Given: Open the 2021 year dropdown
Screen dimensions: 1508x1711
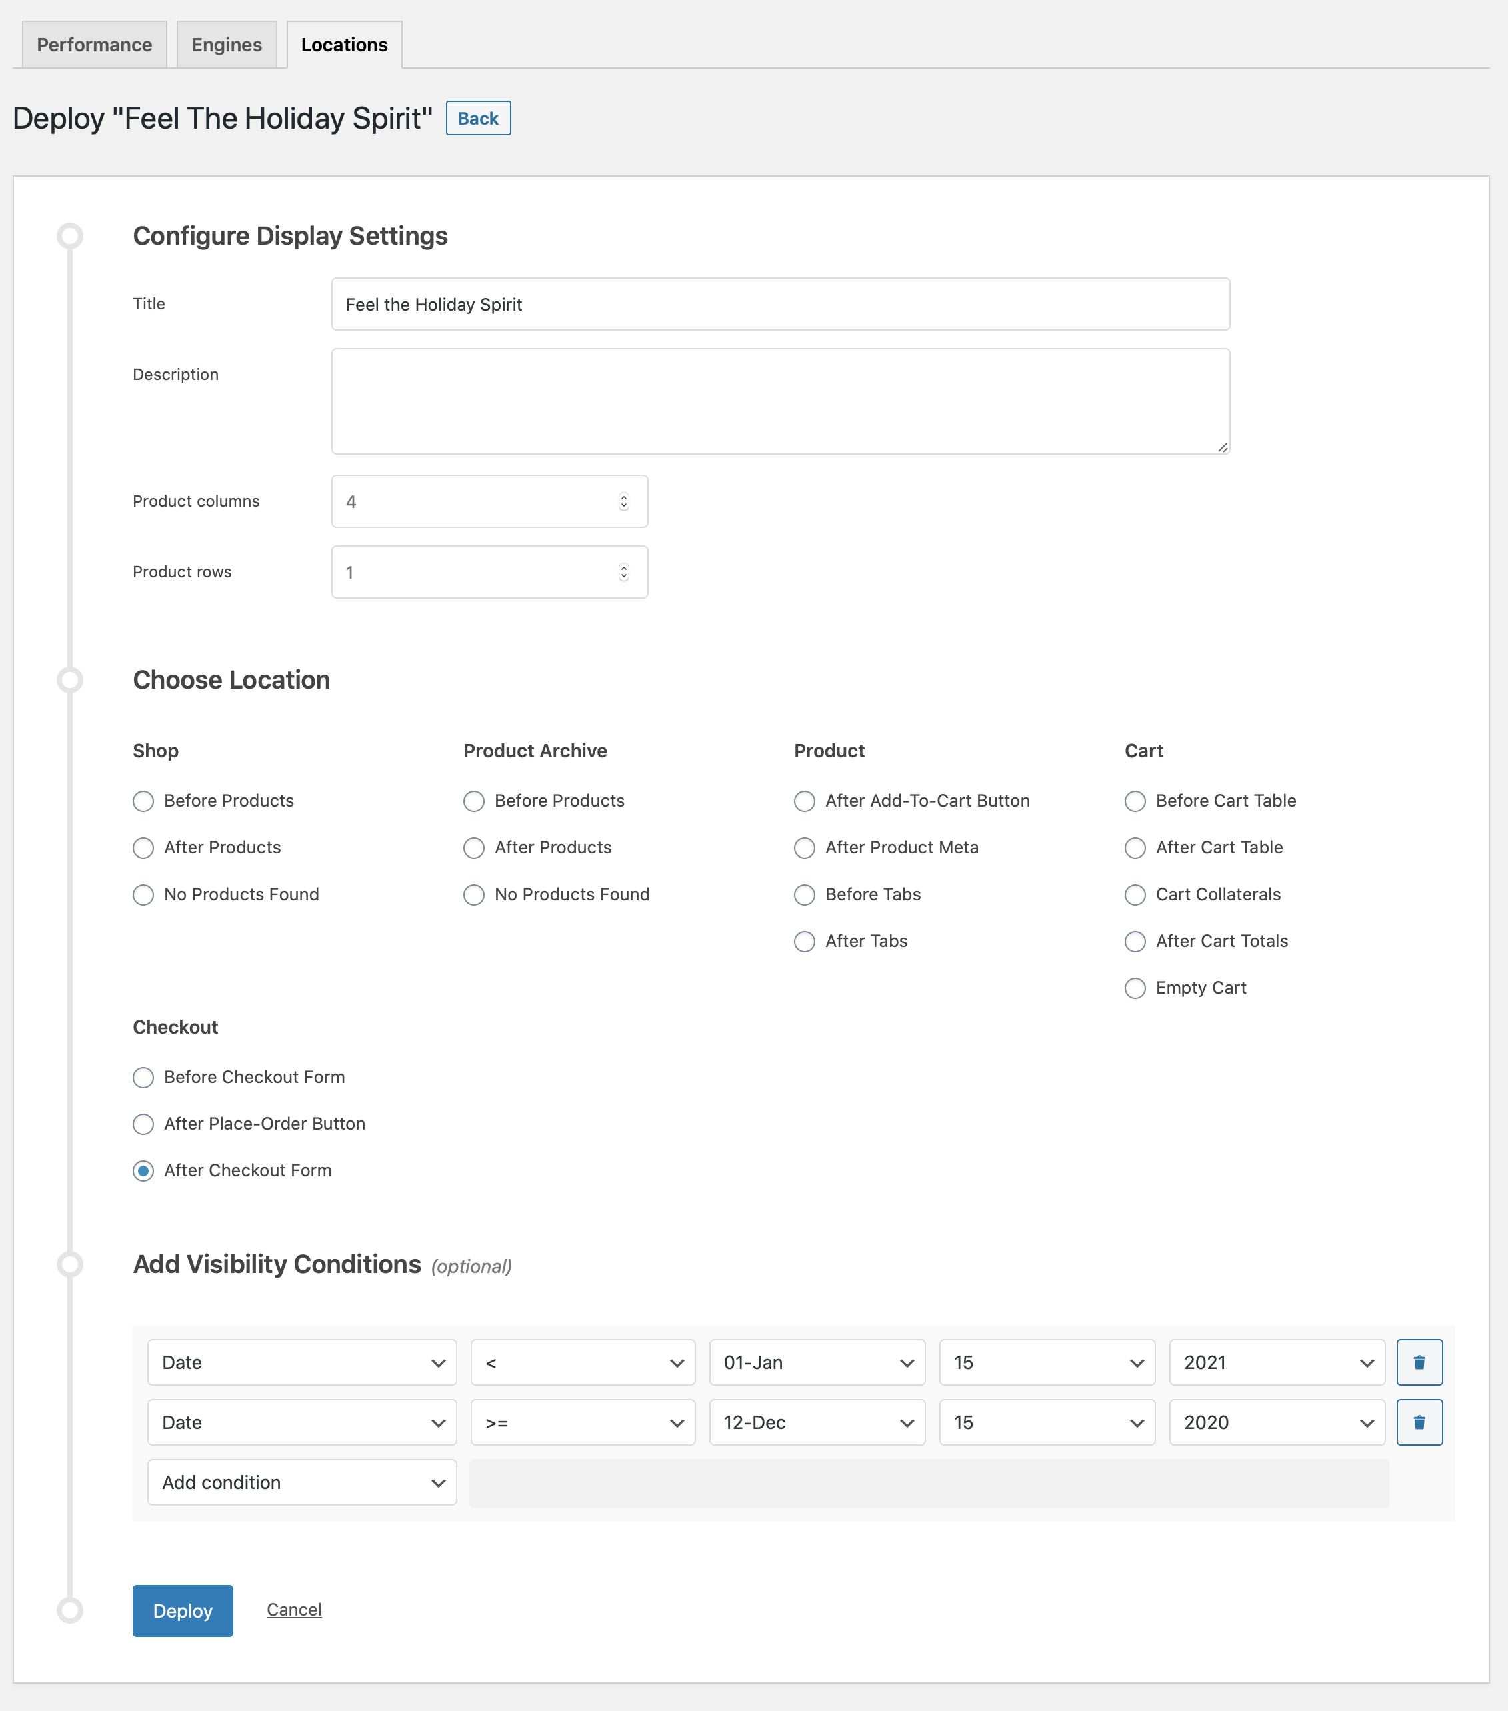Looking at the screenshot, I should (1277, 1362).
